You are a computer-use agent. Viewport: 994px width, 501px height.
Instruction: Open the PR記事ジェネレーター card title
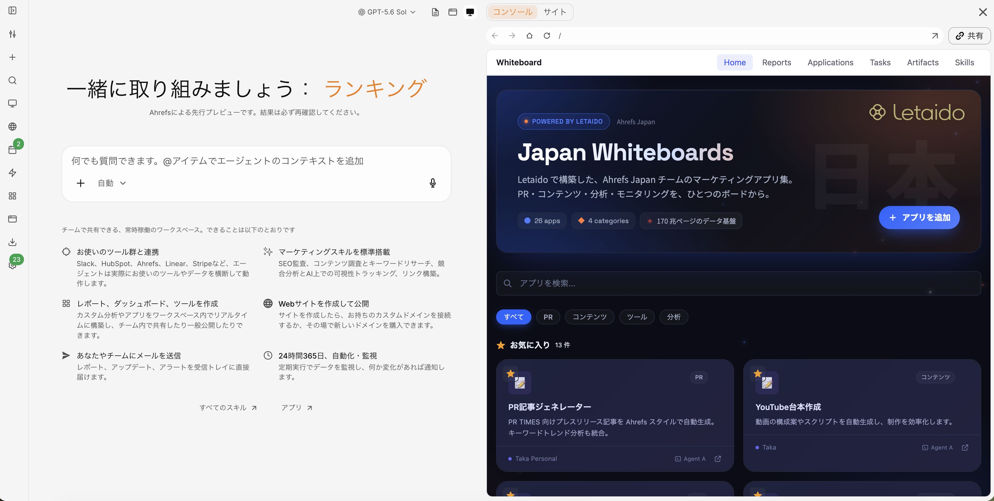(550, 407)
